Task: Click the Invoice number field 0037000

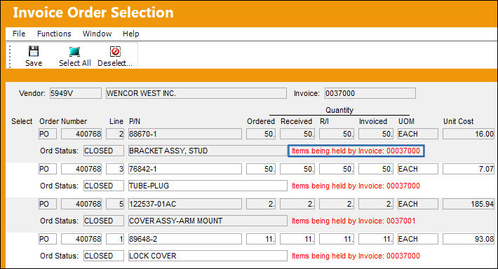Action: [370, 93]
